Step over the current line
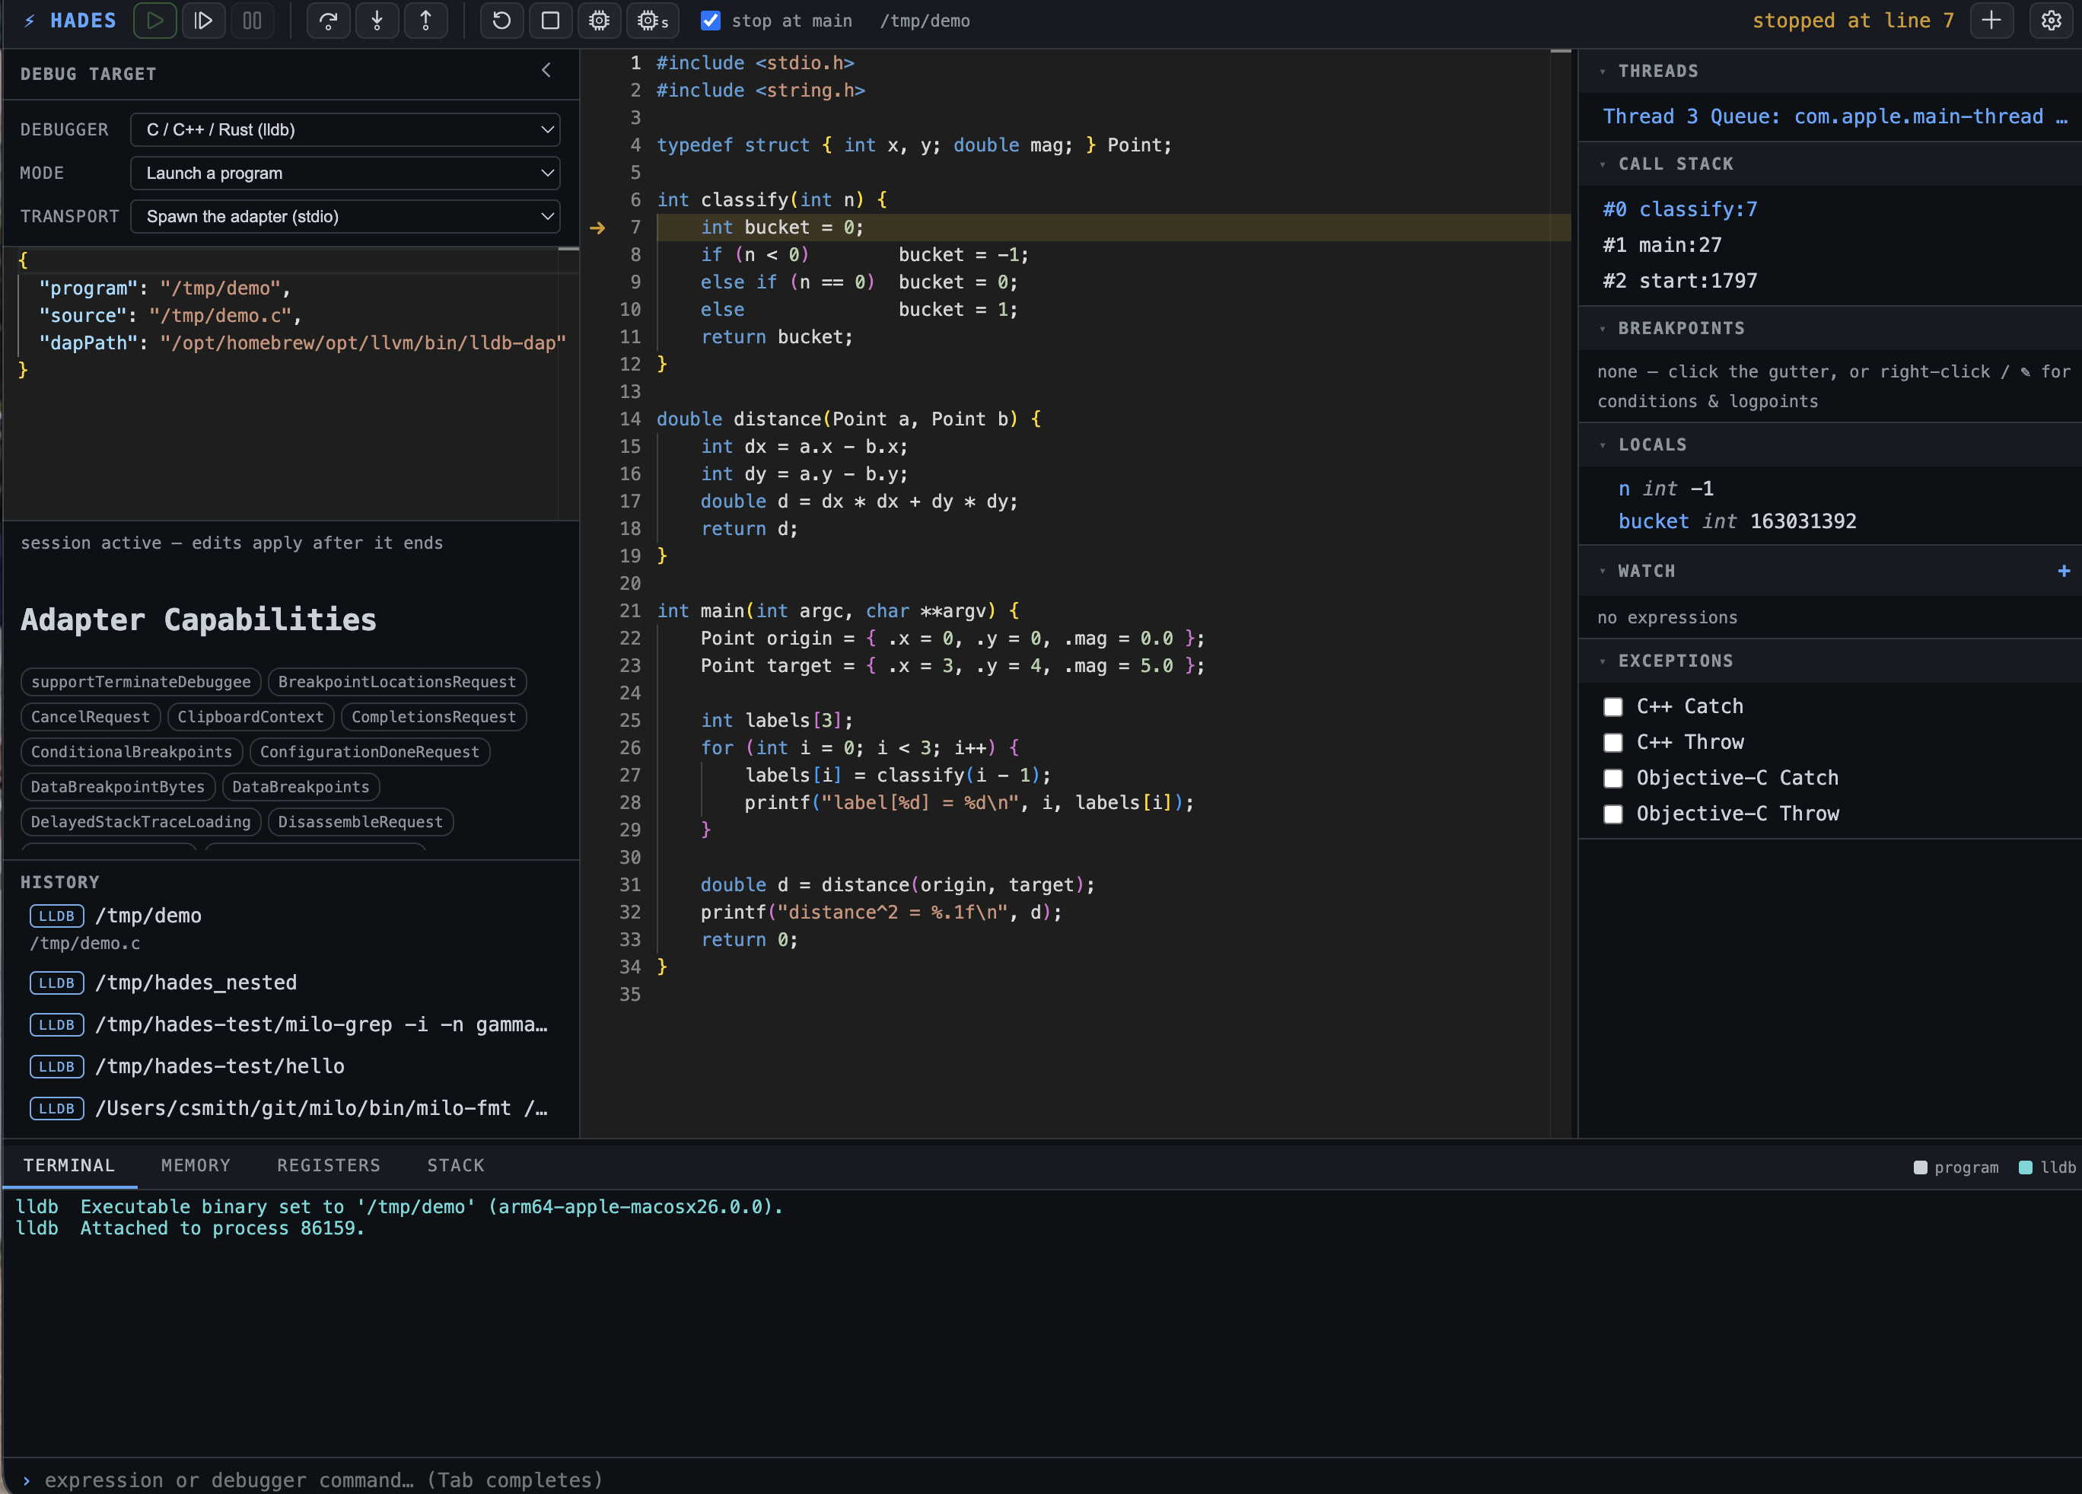 (329, 21)
